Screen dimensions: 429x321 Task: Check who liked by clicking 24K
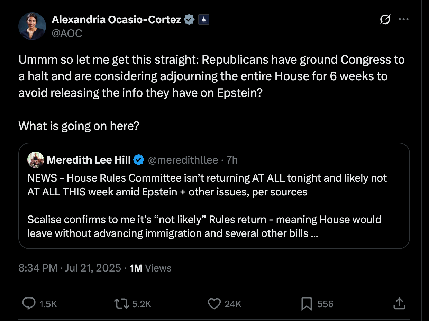pyautogui.click(x=232, y=304)
